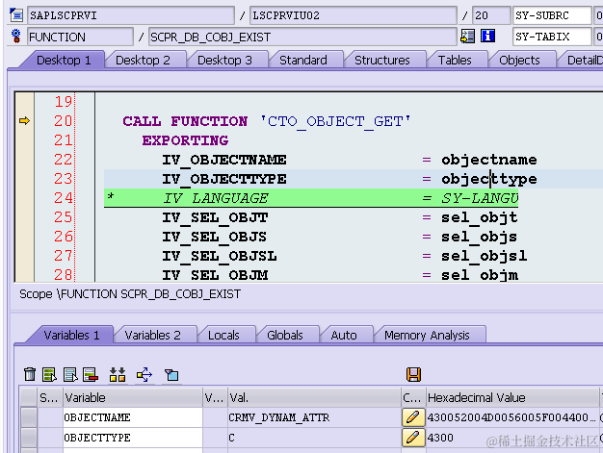Click the blue information icon
This screenshot has height=453, width=603.
tap(487, 37)
